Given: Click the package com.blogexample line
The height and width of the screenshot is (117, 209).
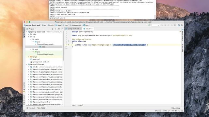Looking at the screenshot, I should coord(82,32).
